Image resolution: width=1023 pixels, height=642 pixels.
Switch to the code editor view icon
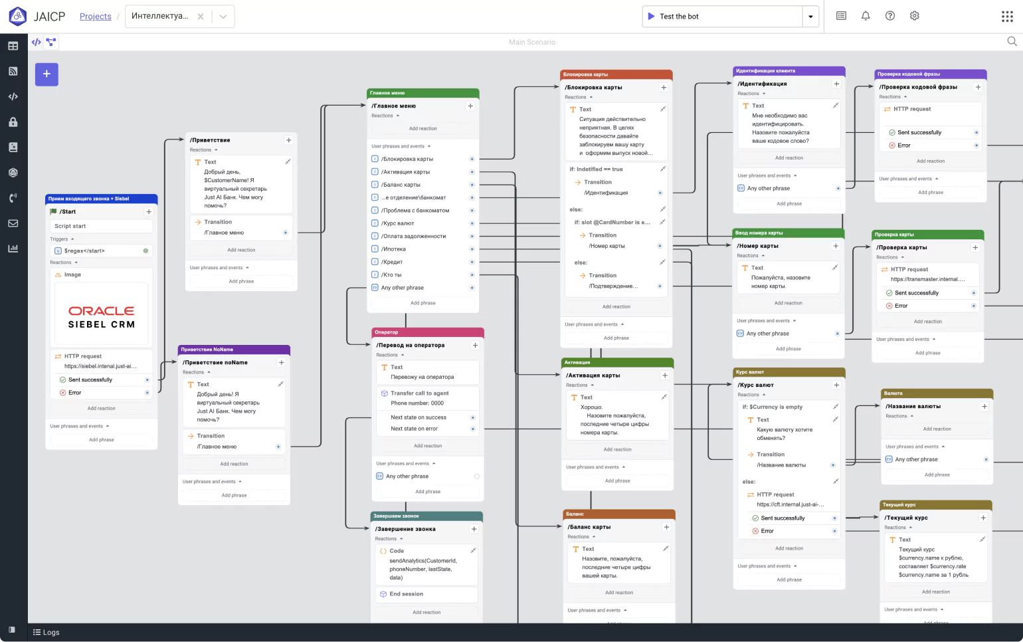click(x=37, y=42)
